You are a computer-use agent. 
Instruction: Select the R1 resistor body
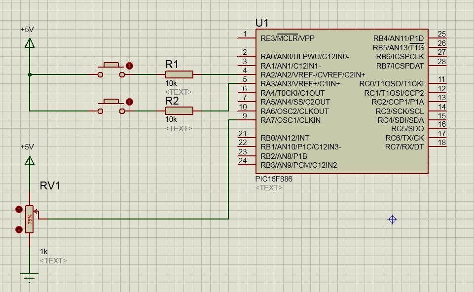point(179,74)
